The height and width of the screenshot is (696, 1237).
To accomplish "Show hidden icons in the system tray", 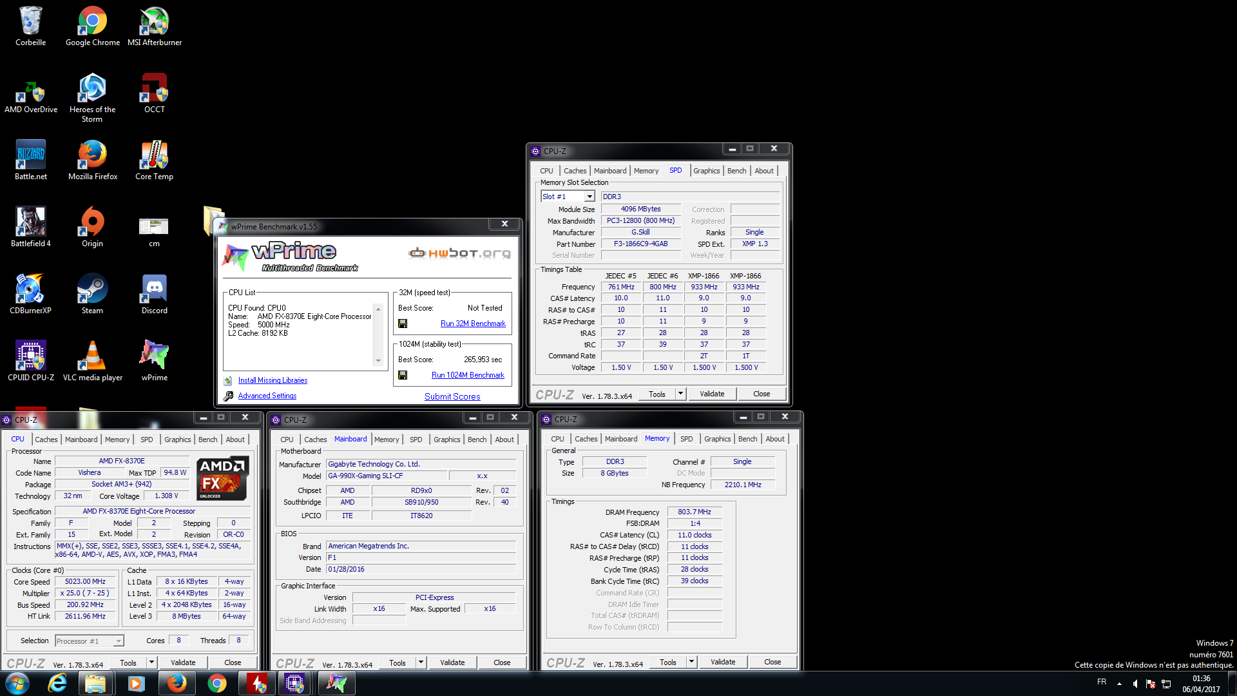I will pyautogui.click(x=1119, y=684).
